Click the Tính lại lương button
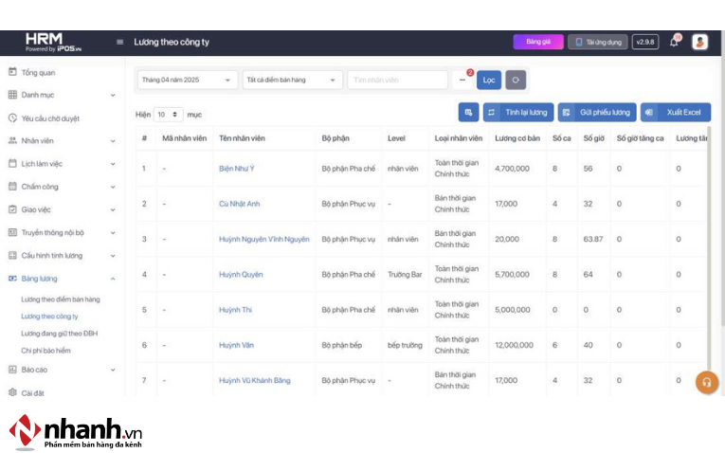725x453 pixels. [517, 113]
